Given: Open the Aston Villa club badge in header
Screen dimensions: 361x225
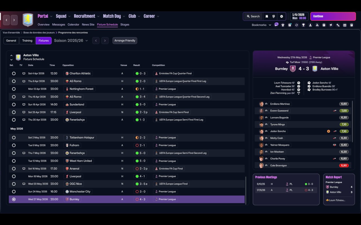Looking at the screenshot, I should [x=28, y=20].
